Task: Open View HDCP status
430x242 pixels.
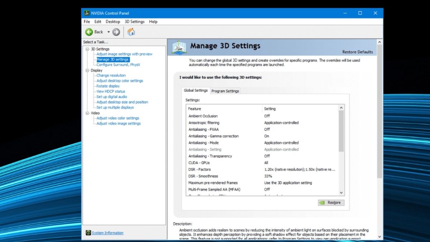Action: point(111,91)
